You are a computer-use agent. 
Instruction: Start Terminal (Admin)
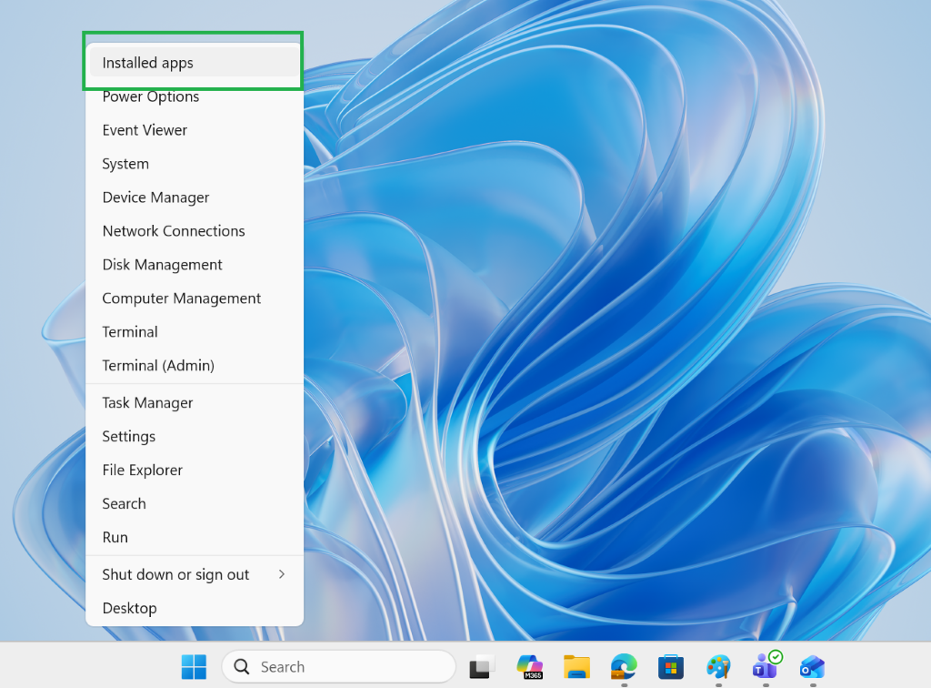point(195,366)
